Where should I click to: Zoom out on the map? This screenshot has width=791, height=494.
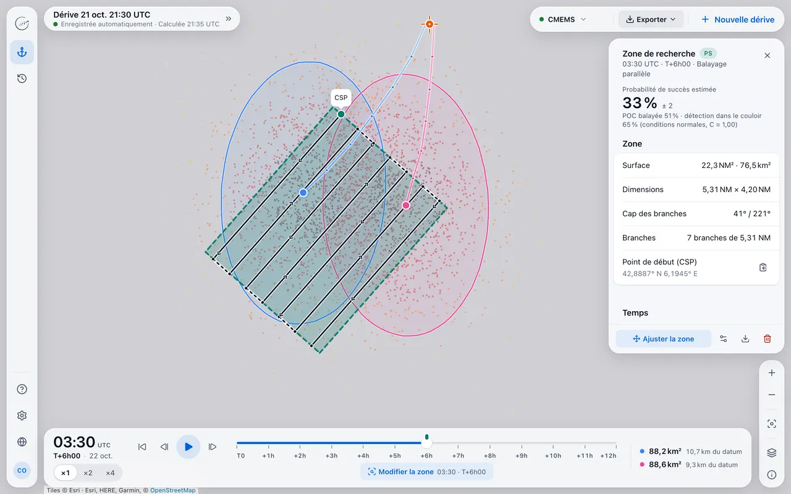[x=772, y=395]
